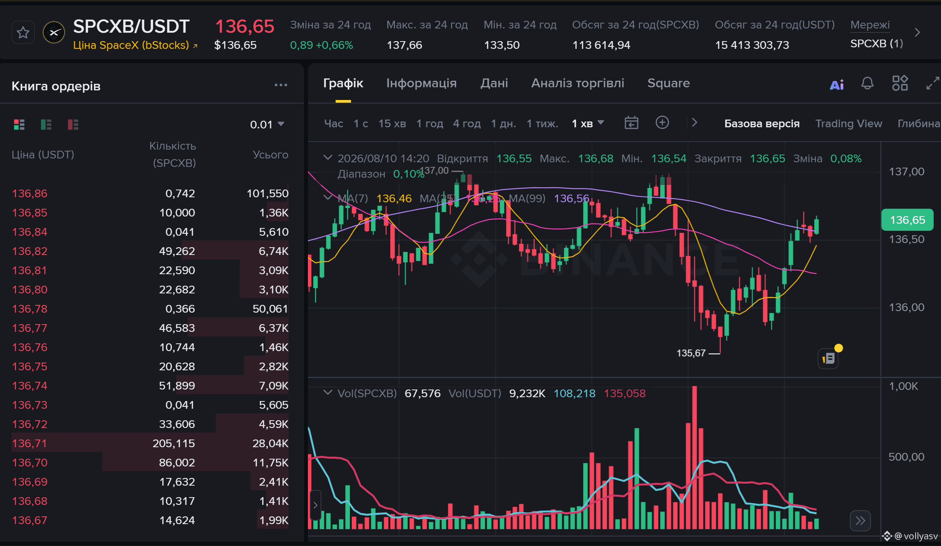Select ask price 136,74 in order book
Screen dimensions: 941x546
click(30, 386)
